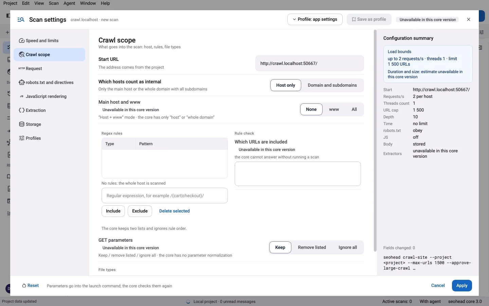This screenshot has height=306, width=489.
Task: Open the Request settings section
Action: [49, 69]
